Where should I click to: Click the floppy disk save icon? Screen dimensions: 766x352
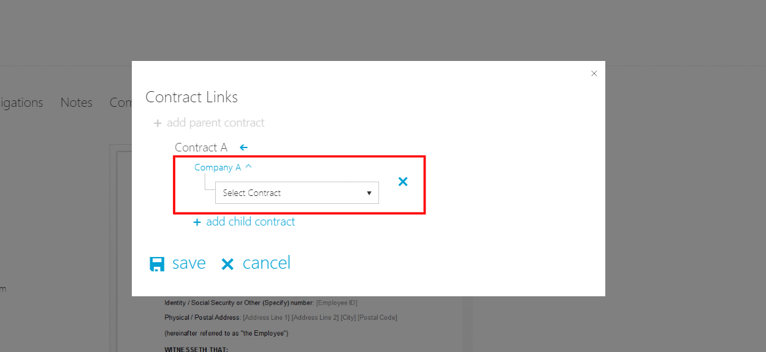(157, 264)
